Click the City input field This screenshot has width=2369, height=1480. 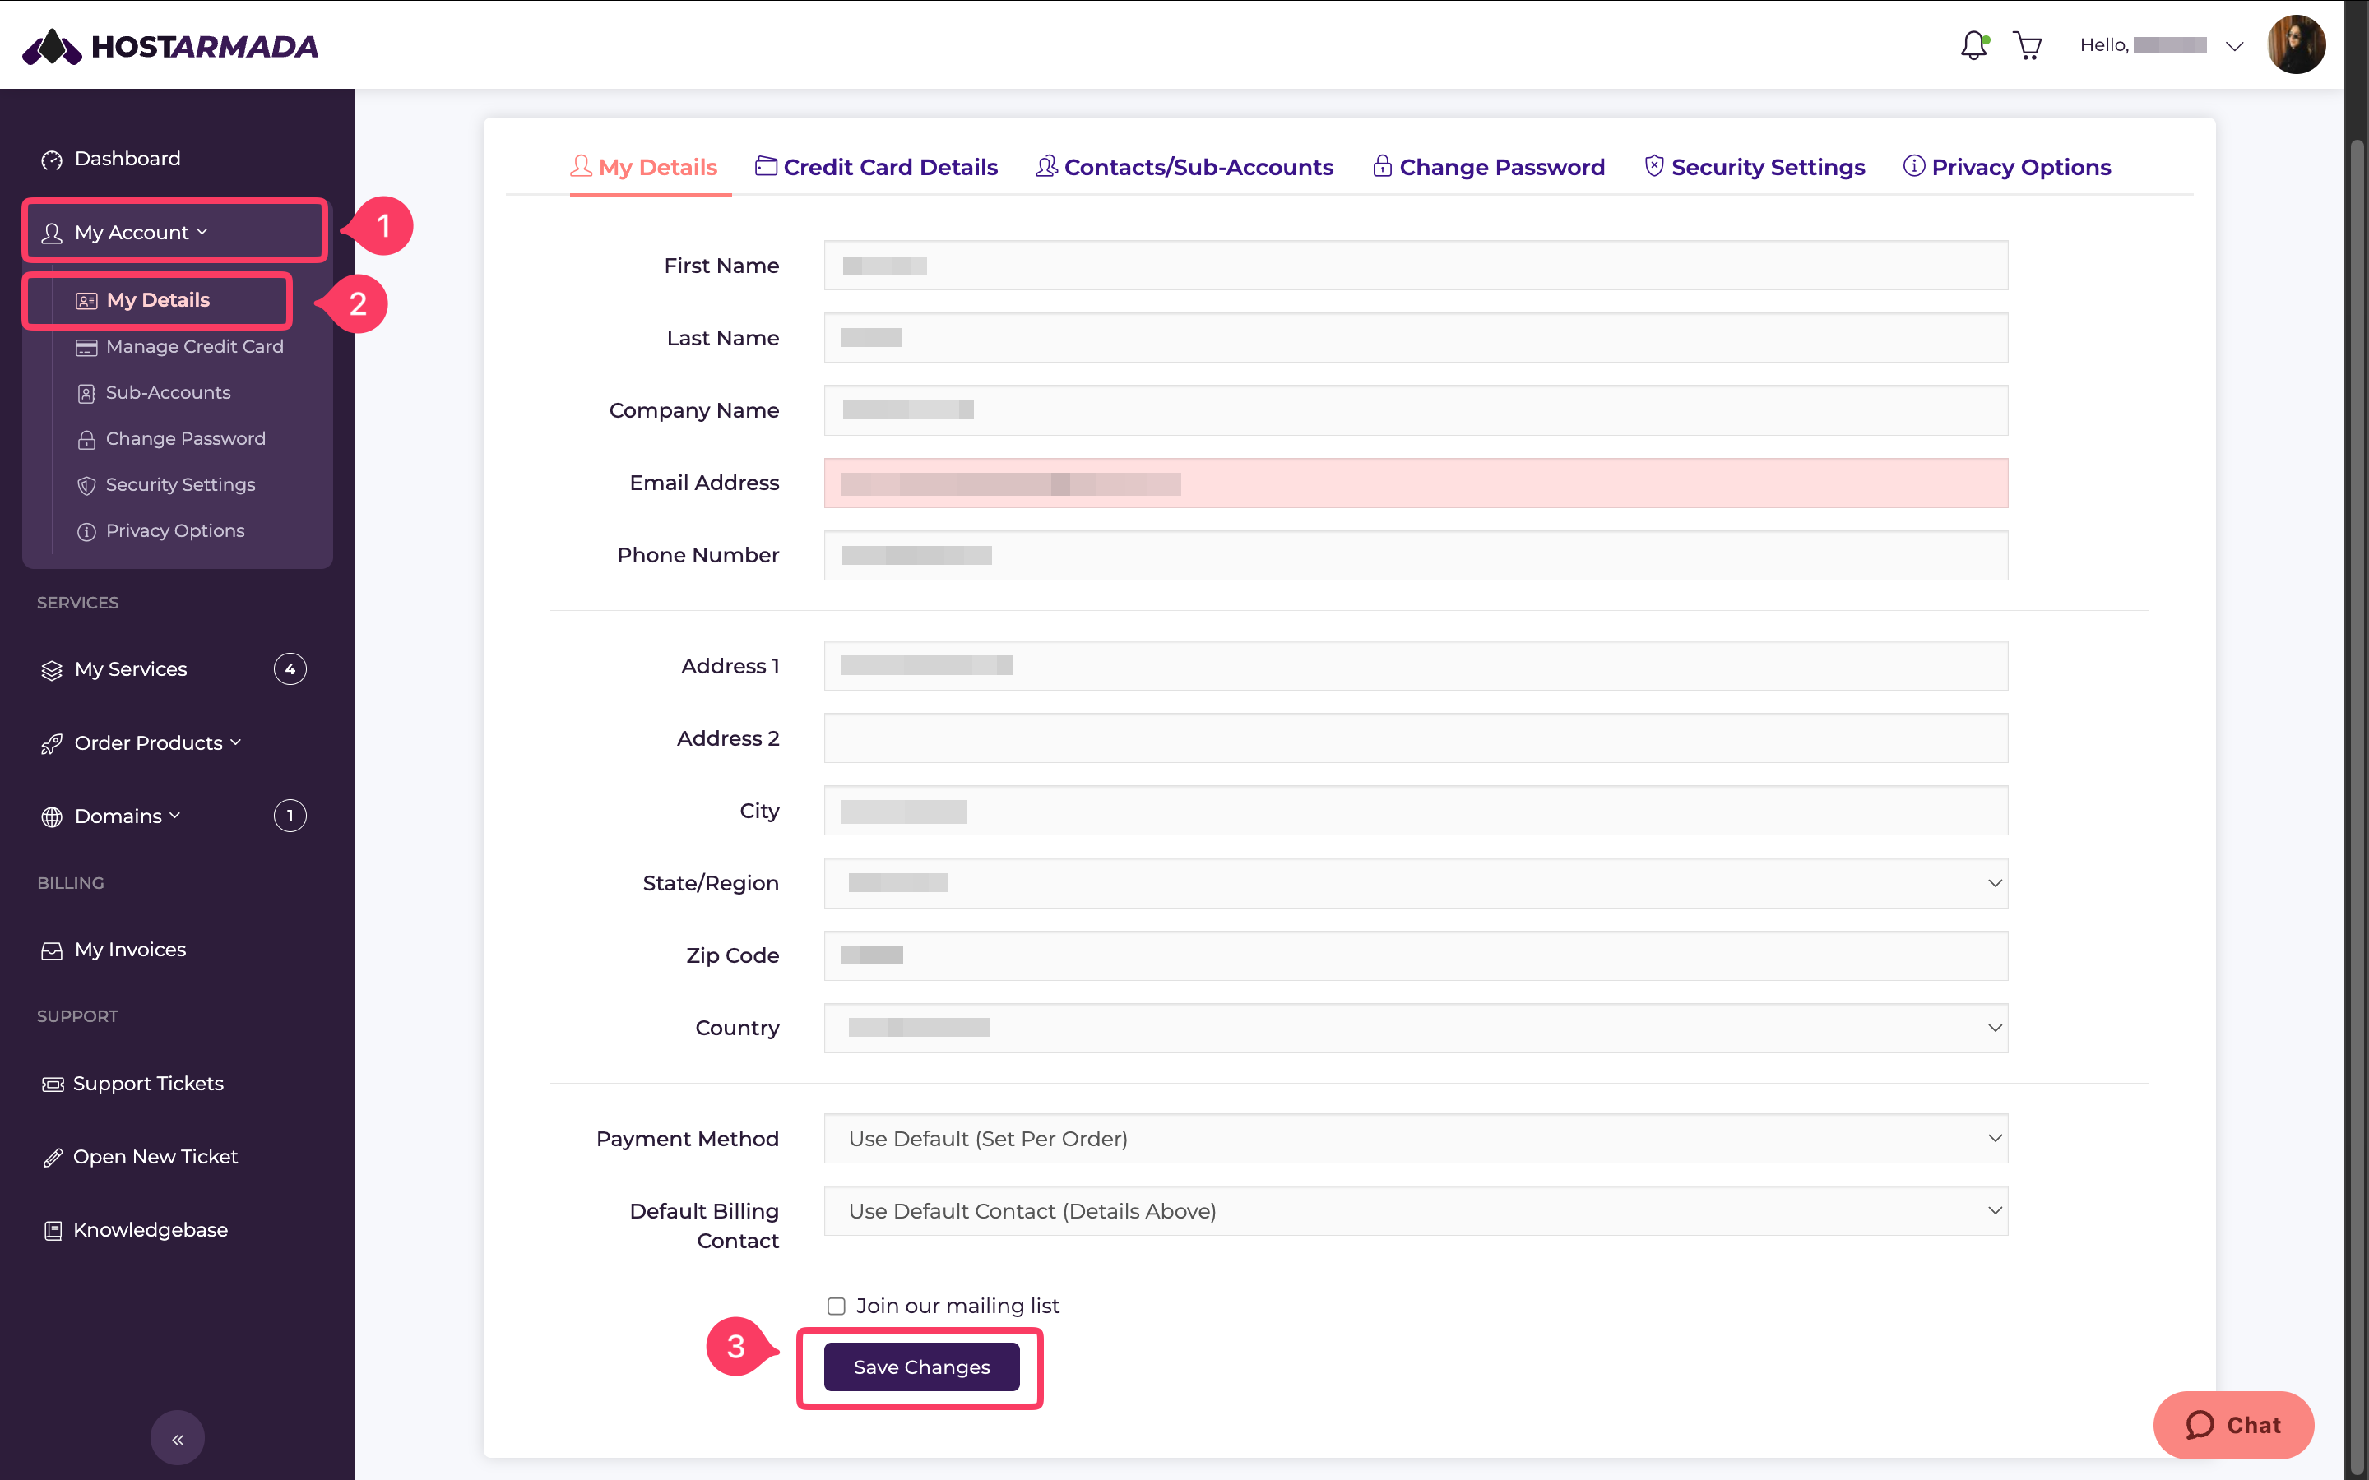click(1416, 811)
